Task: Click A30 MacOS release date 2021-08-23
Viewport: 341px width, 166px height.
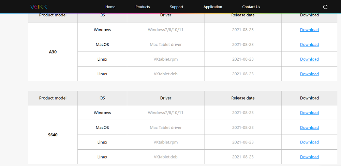Action: (x=243, y=45)
